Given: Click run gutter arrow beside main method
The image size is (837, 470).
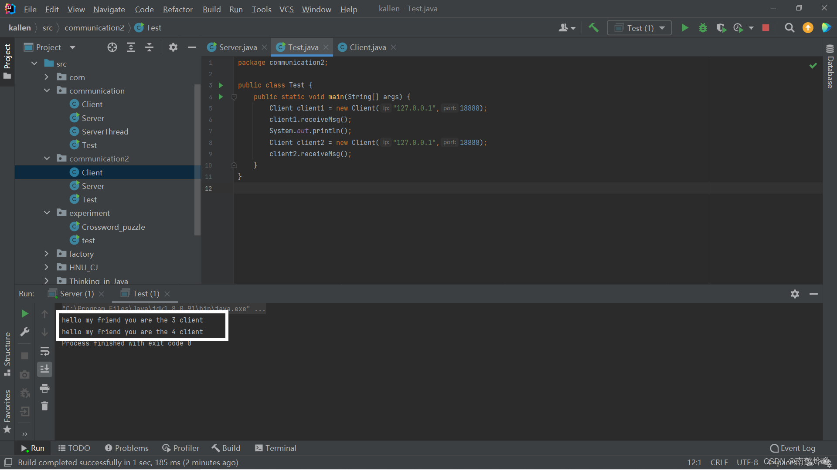Looking at the screenshot, I should [x=221, y=97].
